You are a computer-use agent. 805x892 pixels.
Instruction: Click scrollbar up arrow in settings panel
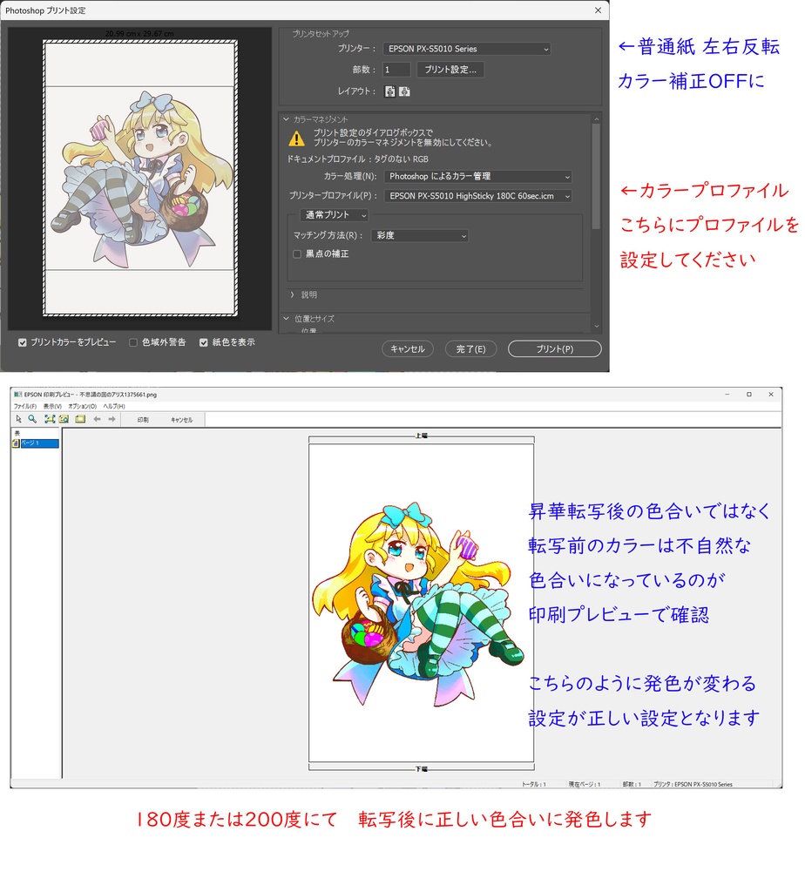[596, 119]
